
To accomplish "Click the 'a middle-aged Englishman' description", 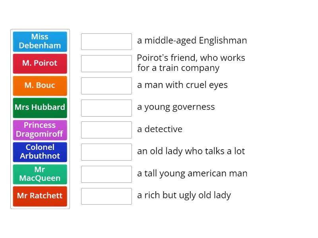I will tap(192, 40).
